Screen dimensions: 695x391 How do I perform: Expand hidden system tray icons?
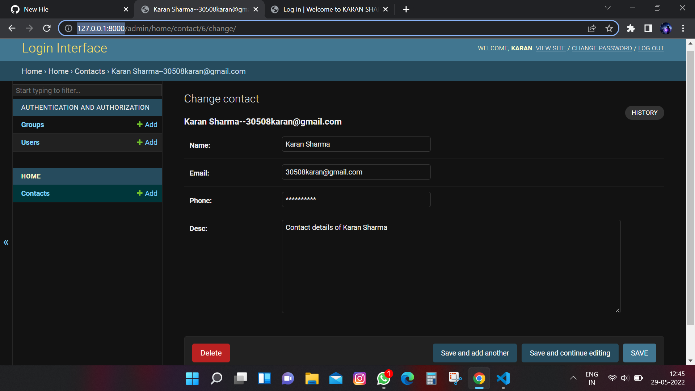(573, 378)
